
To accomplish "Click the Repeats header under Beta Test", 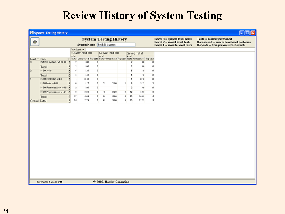I will [122, 59].
